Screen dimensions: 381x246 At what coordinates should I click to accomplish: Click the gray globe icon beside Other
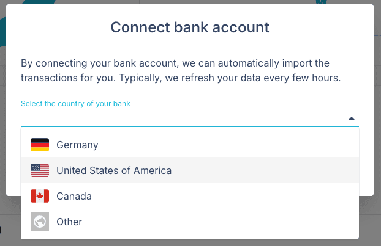click(x=39, y=222)
